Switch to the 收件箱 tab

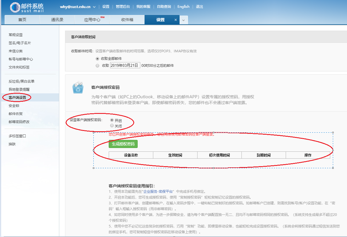pyautogui.click(x=127, y=20)
